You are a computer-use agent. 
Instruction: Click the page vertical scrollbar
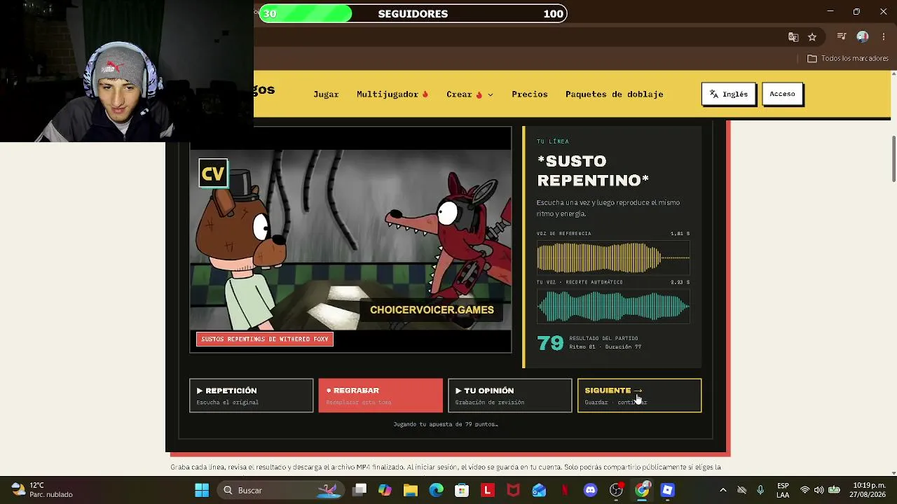pos(893,160)
